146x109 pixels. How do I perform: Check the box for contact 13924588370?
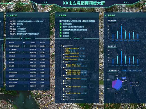(x=65, y=56)
